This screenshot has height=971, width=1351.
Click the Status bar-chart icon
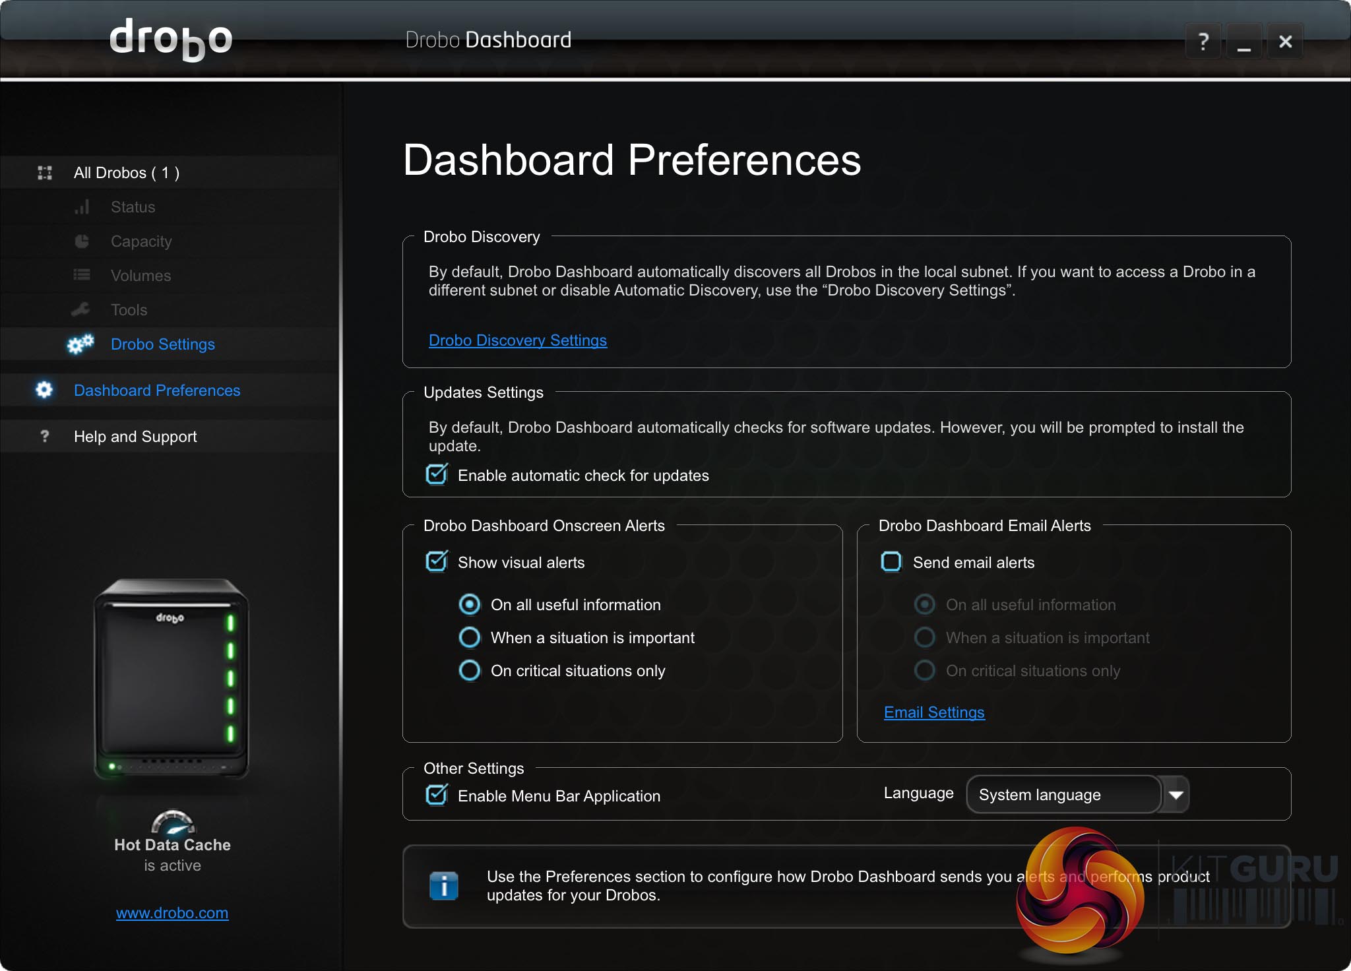pyautogui.click(x=82, y=207)
